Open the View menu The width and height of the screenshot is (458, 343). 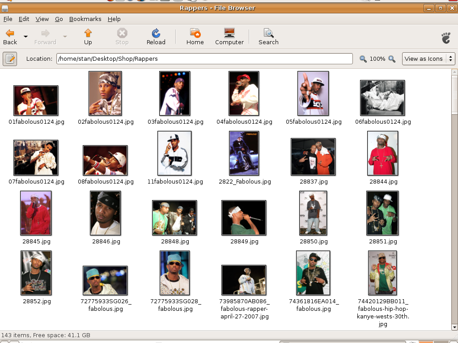tap(42, 19)
